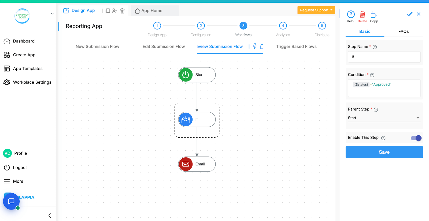
Task: Click the green Start power icon
Action: coord(186,75)
